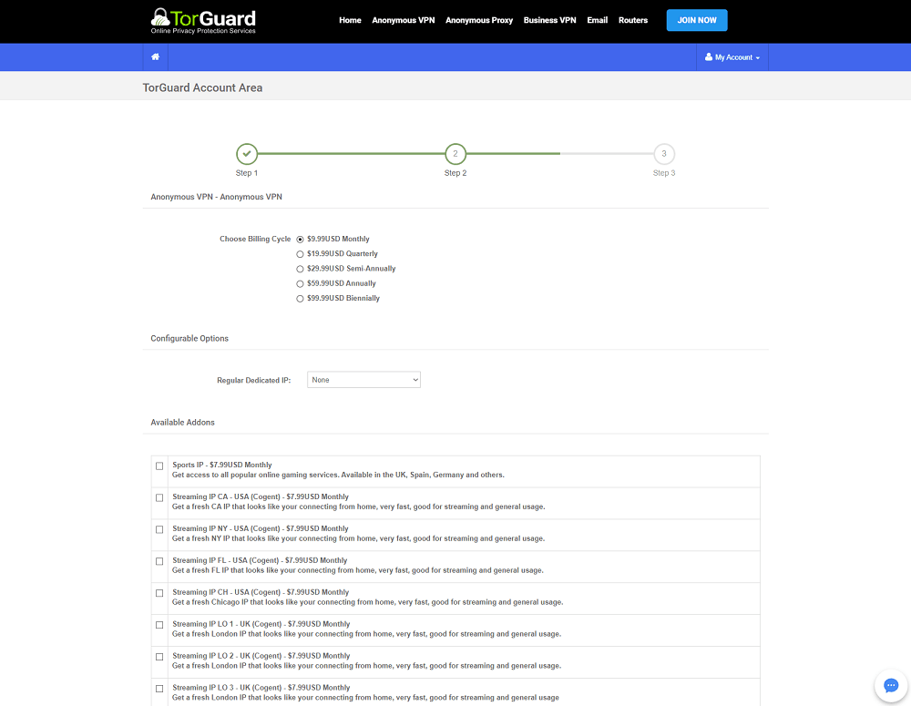Click the Step 2 label

pos(455,173)
